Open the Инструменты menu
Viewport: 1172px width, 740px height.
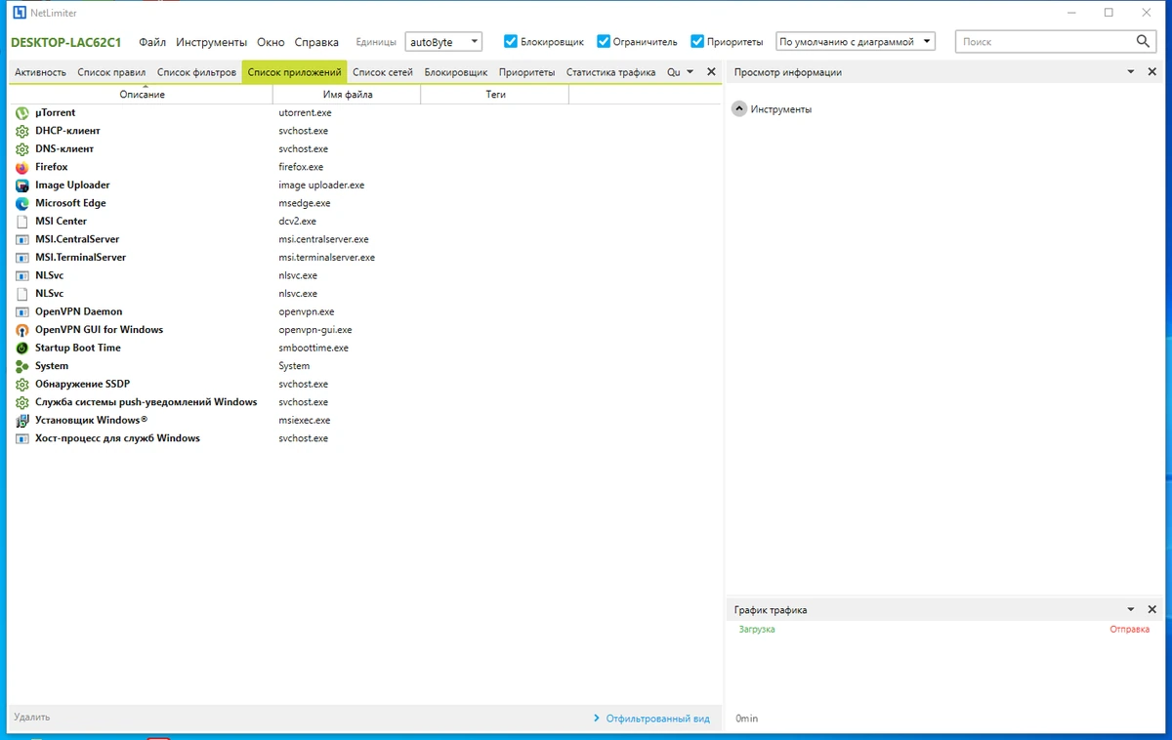212,42
